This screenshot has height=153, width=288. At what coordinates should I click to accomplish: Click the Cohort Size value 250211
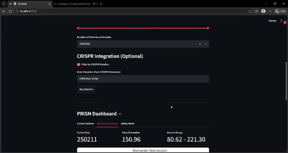(87, 139)
